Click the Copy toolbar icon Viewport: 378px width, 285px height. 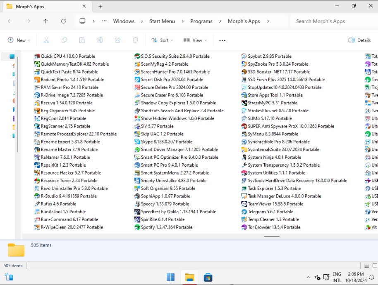pyautogui.click(x=64, y=40)
